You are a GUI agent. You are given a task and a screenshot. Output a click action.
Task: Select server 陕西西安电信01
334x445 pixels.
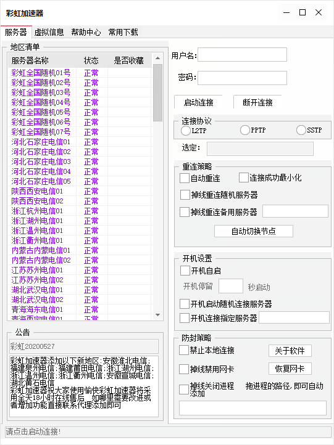pos(37,191)
